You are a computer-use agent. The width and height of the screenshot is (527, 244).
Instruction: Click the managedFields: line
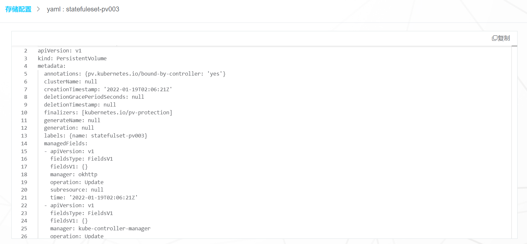click(x=66, y=144)
